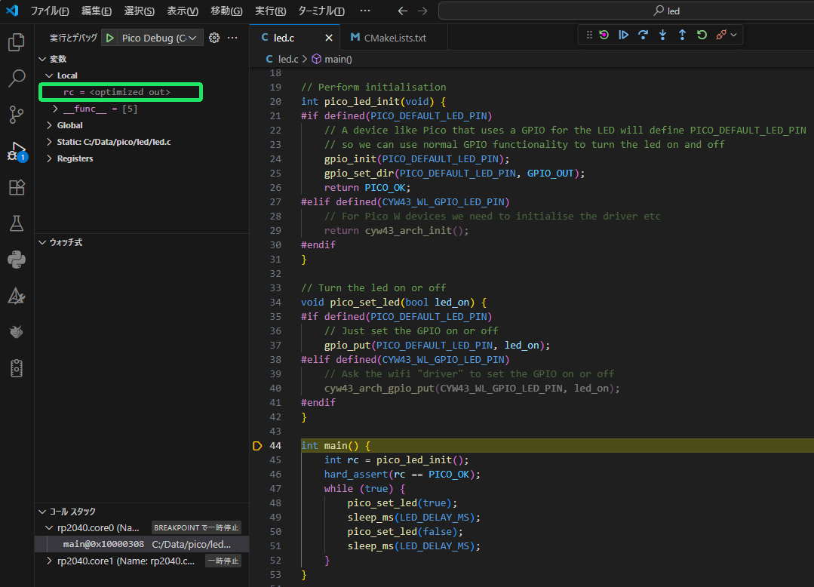814x587 pixels.
Task: Select the main@0x10000308 call stack frame
Action: pyautogui.click(x=103, y=544)
